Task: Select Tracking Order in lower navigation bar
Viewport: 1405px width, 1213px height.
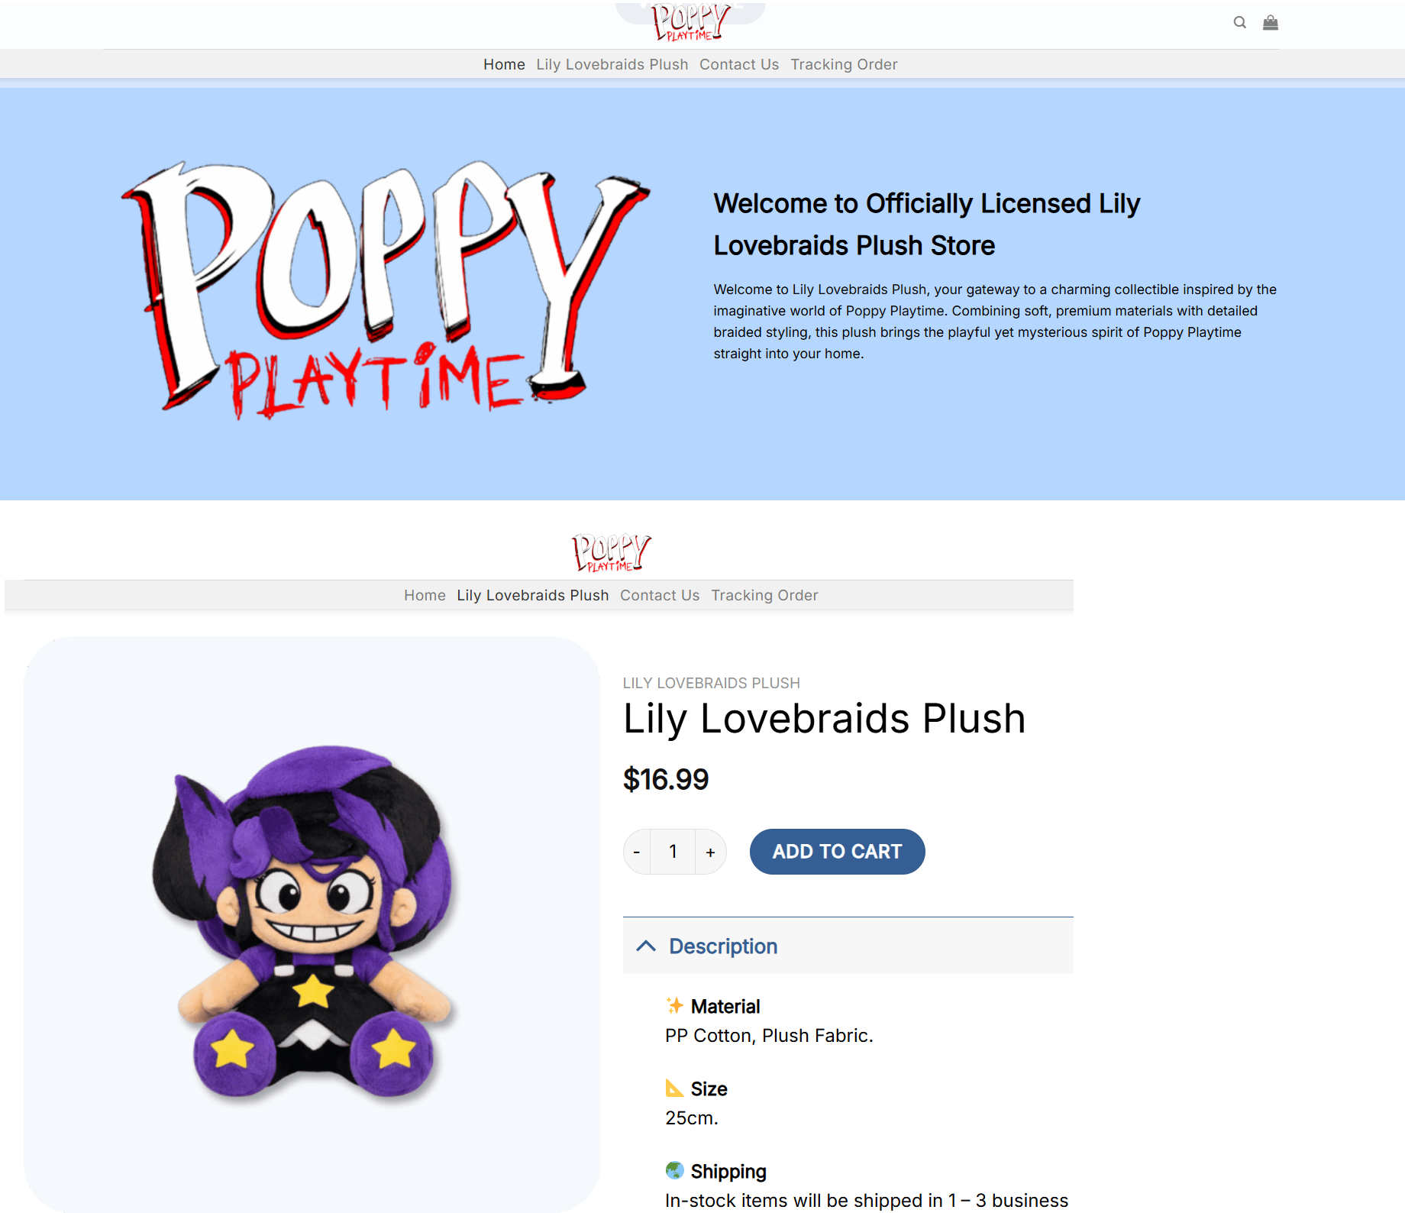Action: (764, 596)
